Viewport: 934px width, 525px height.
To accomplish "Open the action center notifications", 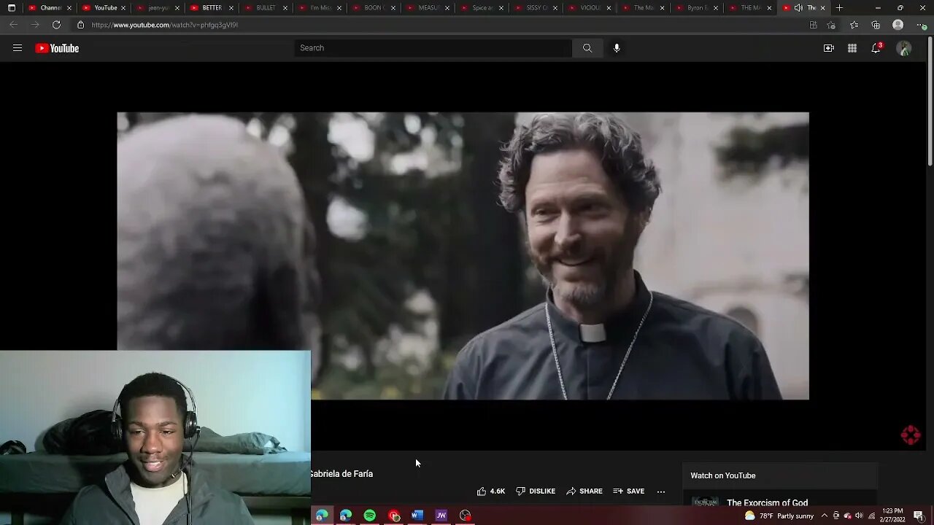I will [x=919, y=516].
